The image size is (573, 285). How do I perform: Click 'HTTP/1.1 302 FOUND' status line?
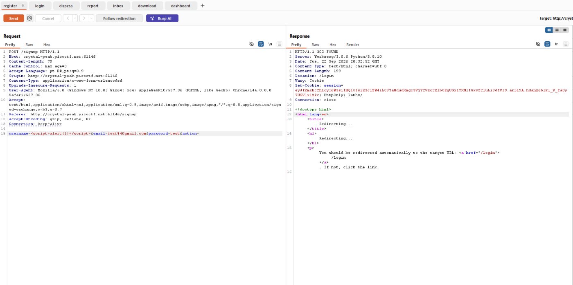(x=316, y=52)
